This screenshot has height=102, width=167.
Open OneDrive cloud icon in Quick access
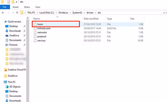(x=7, y=36)
